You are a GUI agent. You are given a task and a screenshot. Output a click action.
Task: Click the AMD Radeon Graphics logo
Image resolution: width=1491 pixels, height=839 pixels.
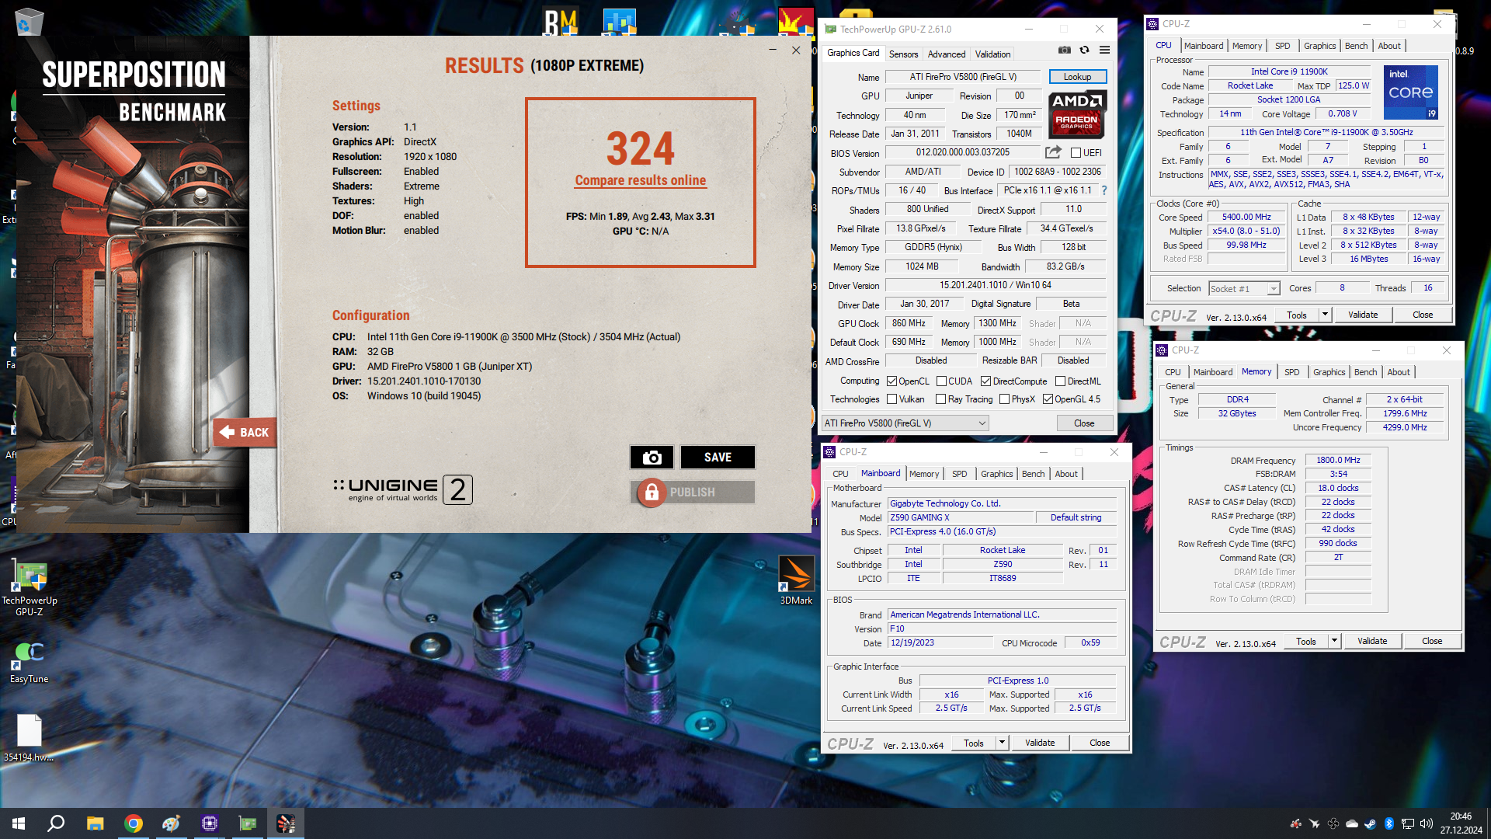coord(1077,114)
